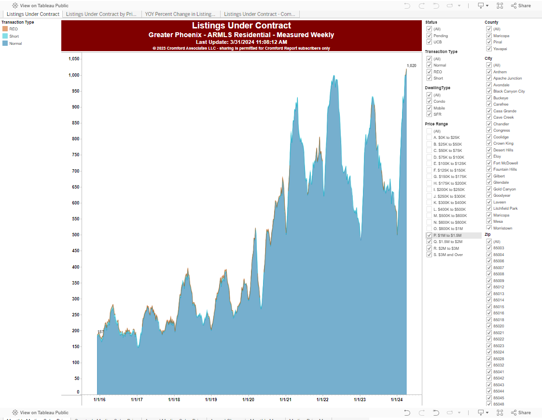Toggle the Condo dwelling type checkbox
Image resolution: width=542 pixels, height=420 pixels.
coord(429,101)
